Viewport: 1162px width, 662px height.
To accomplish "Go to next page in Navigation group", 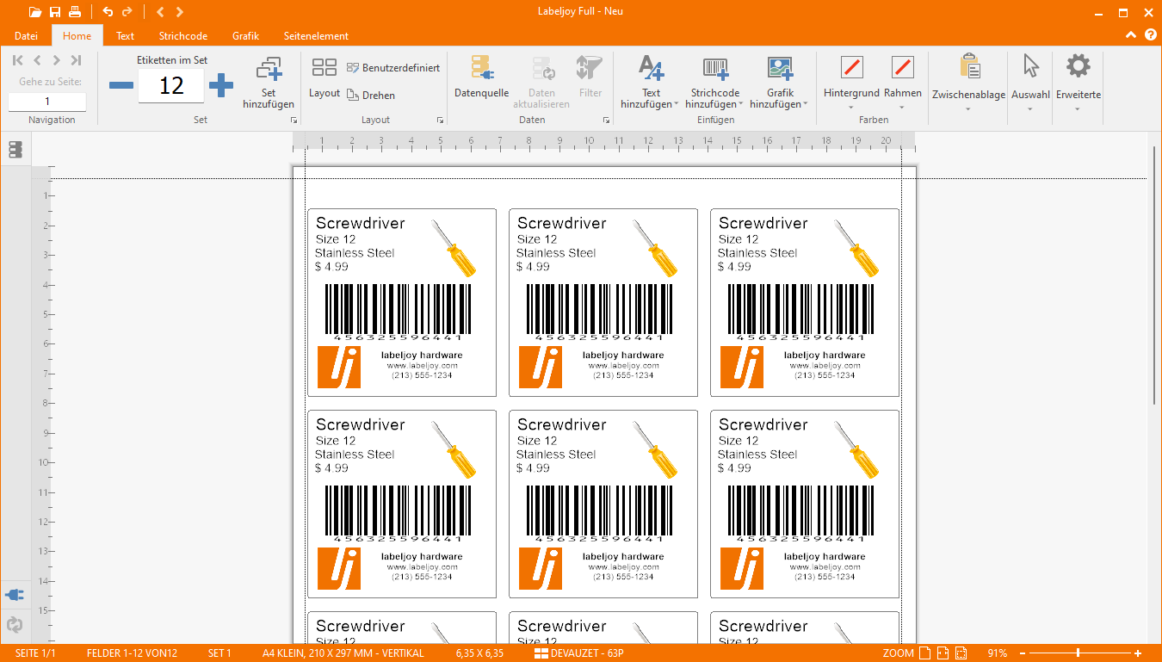I will tap(56, 60).
